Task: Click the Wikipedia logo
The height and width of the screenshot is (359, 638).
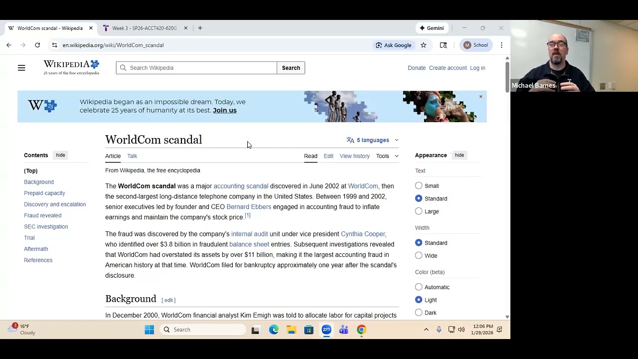Action: pyautogui.click(x=71, y=67)
